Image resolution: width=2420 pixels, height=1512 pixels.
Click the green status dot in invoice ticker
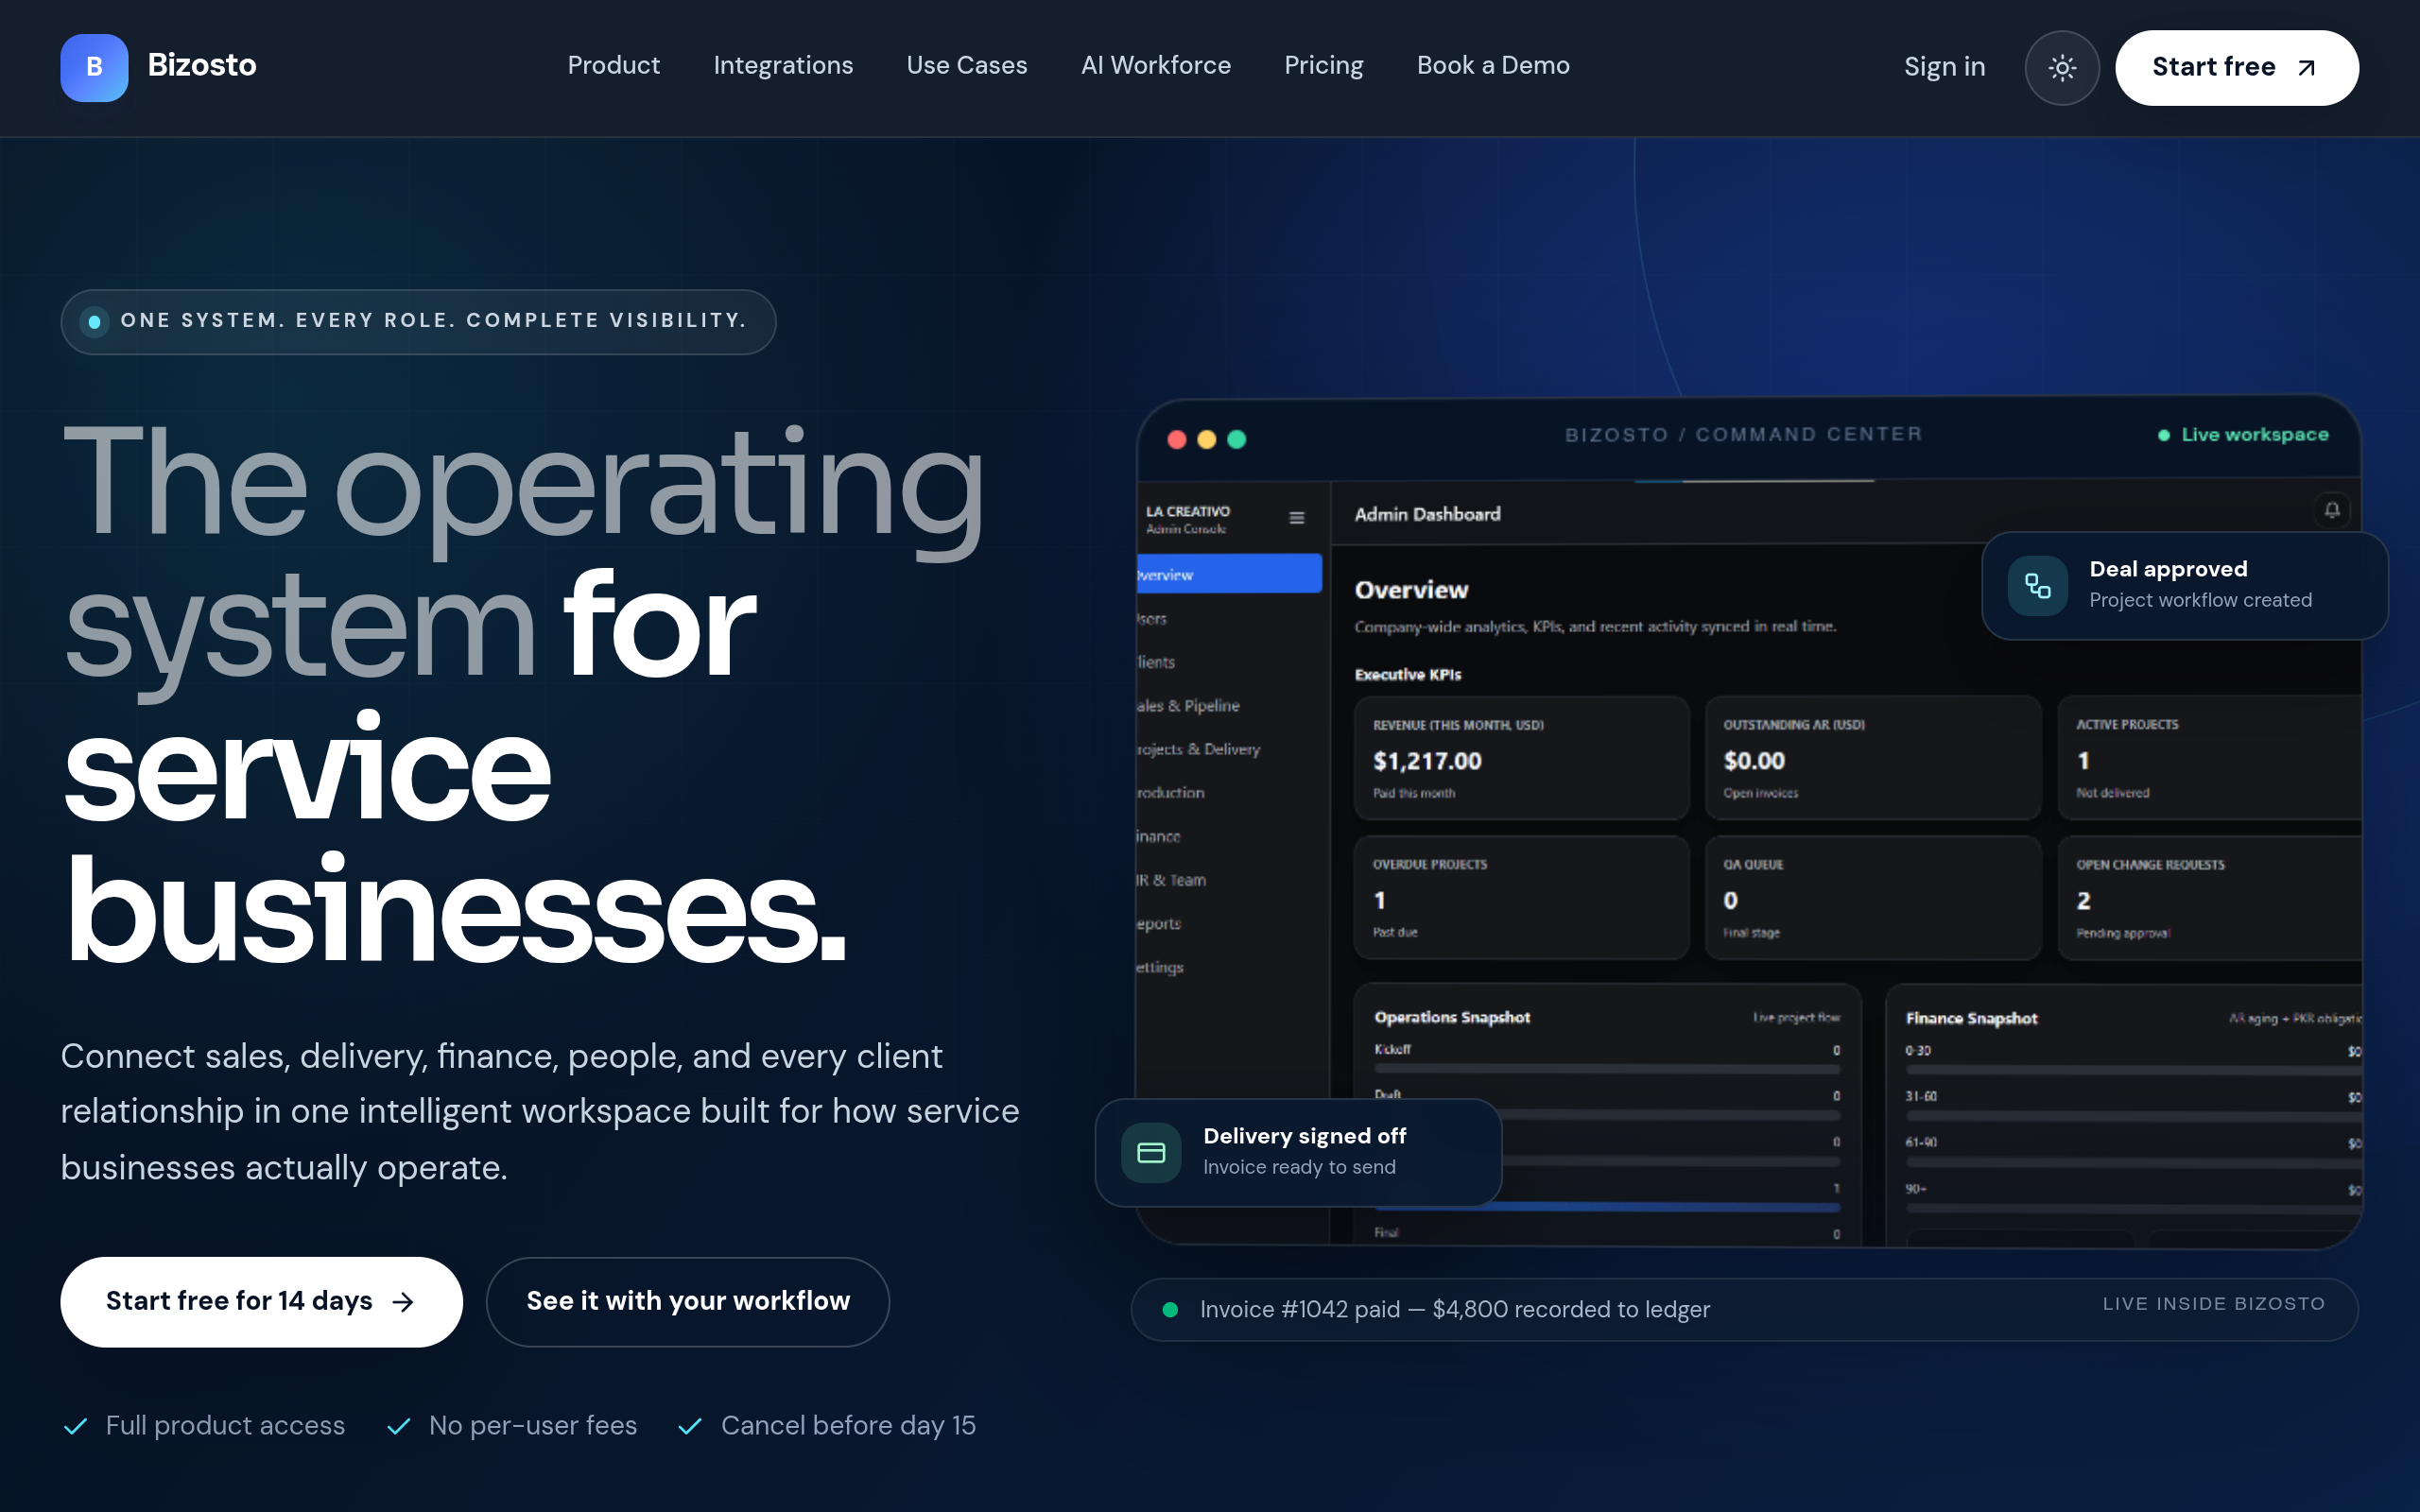[1170, 1310]
